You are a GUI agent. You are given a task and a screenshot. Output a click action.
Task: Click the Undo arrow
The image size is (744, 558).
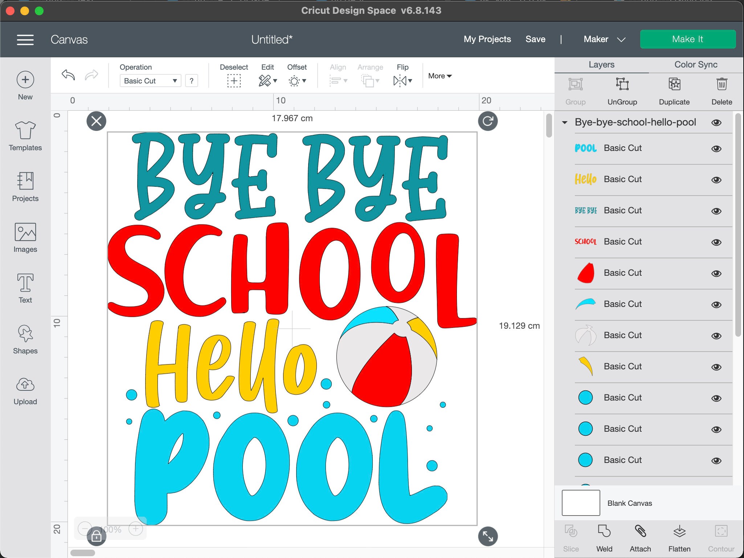click(68, 75)
